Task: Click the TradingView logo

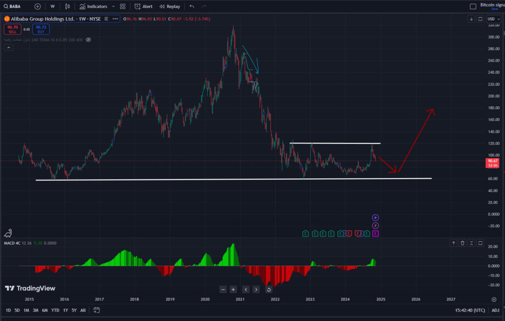Action: click(30, 289)
